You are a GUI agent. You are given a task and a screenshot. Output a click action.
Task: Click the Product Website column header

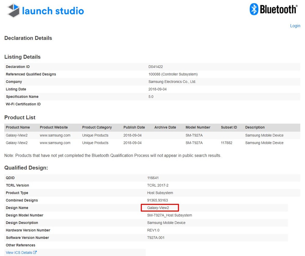(54, 127)
